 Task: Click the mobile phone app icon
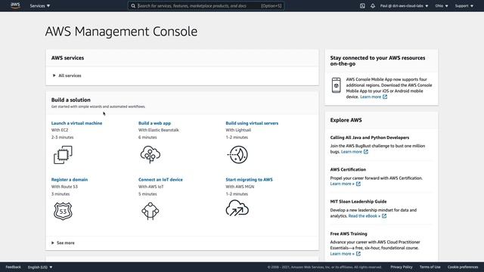click(x=336, y=85)
